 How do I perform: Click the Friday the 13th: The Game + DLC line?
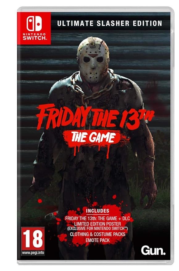98,218
